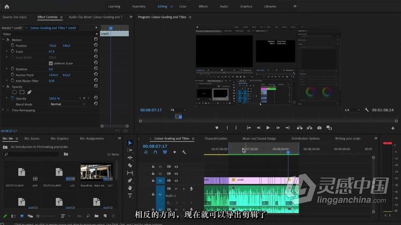Go to In point

[249, 128]
